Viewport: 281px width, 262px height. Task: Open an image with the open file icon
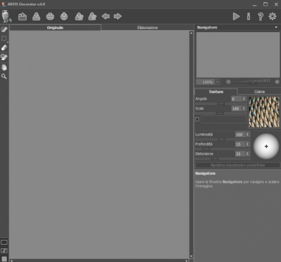coord(22,17)
